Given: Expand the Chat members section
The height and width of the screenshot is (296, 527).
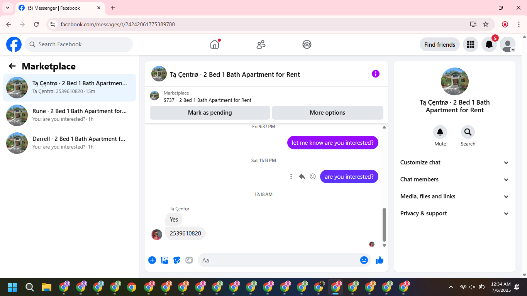Looking at the screenshot, I should click(455, 179).
